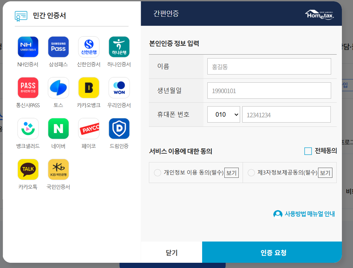
Task: Click the 생년월일 birthdate input field
Action: click(x=269, y=91)
